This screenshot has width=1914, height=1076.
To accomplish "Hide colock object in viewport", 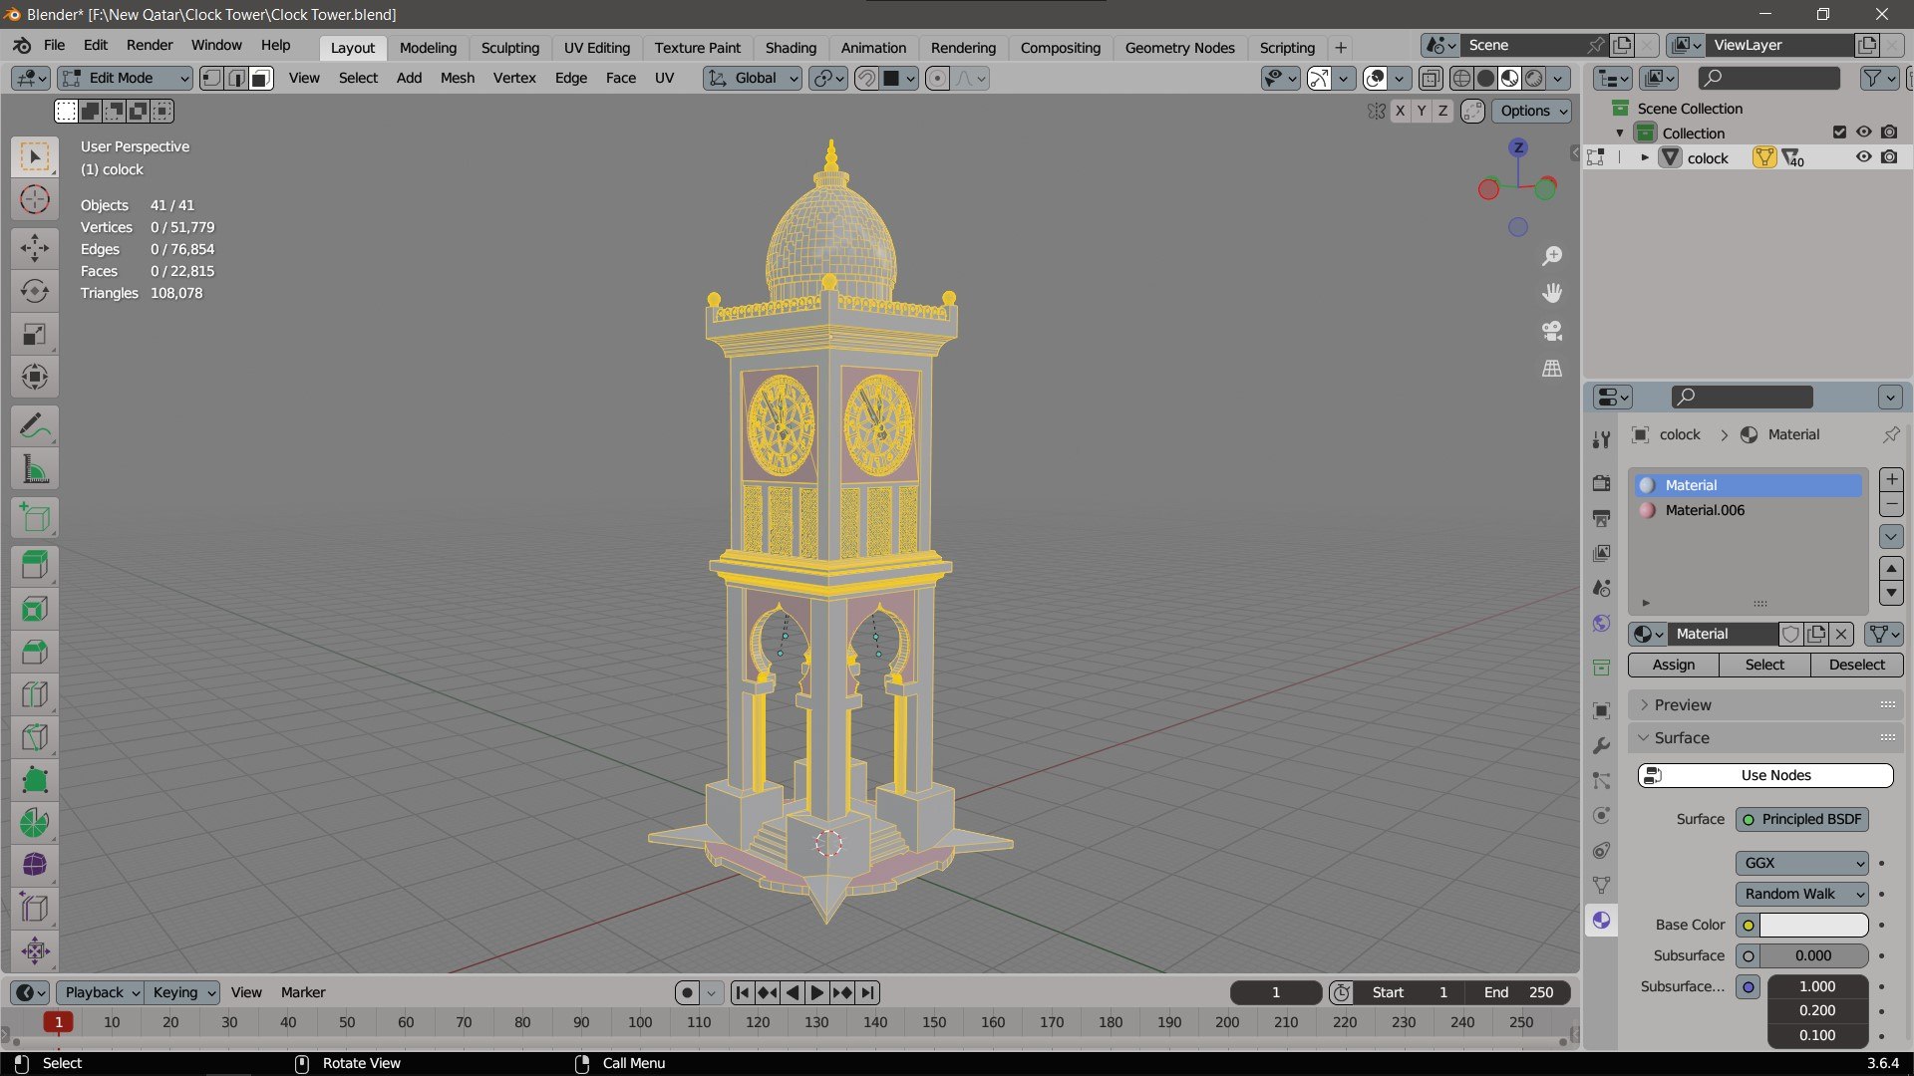I will point(1863,157).
